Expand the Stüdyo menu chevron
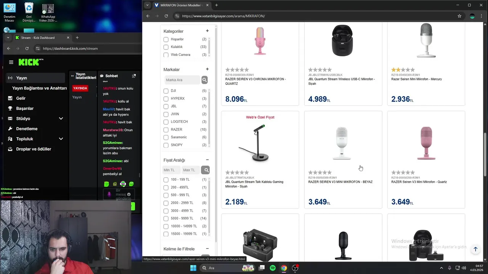This screenshot has width=488, height=274. point(61,119)
